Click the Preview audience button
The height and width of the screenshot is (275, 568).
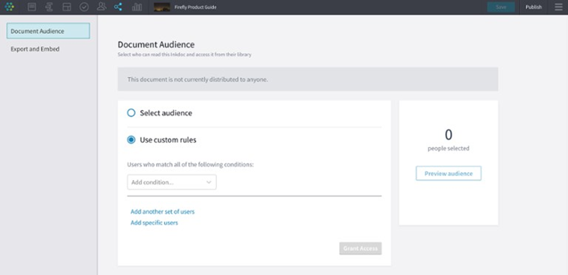click(x=448, y=174)
